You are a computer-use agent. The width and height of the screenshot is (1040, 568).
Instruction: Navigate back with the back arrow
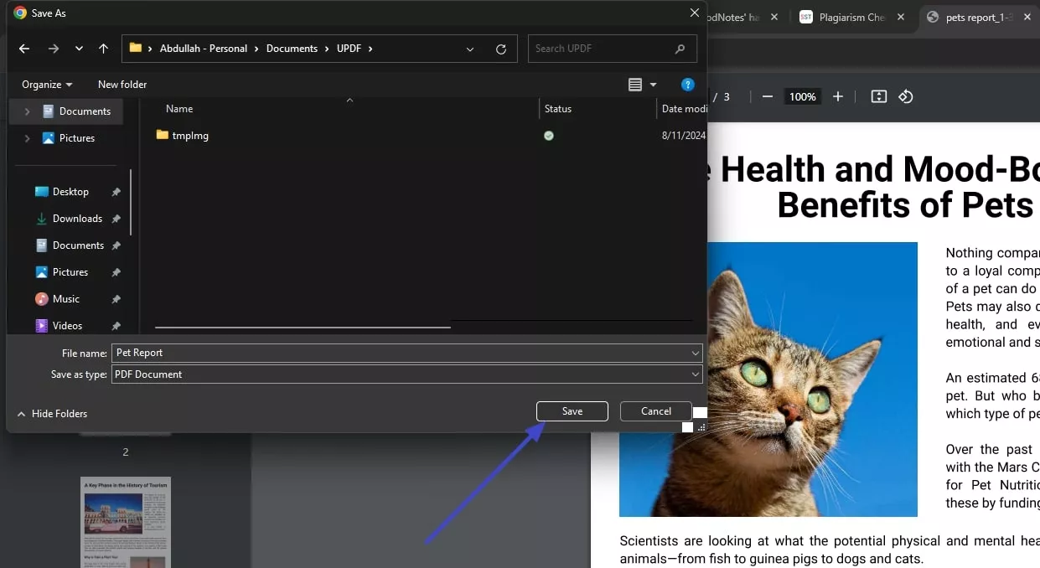tap(24, 49)
